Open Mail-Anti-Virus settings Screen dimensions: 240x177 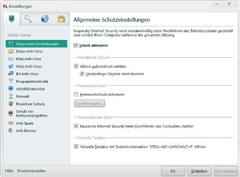(28, 59)
